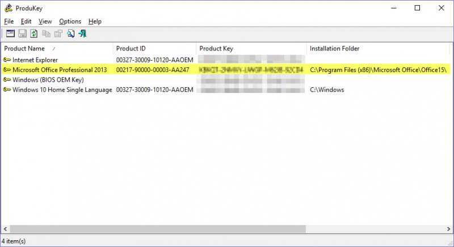Click the Exit door icon

[x=82, y=33]
